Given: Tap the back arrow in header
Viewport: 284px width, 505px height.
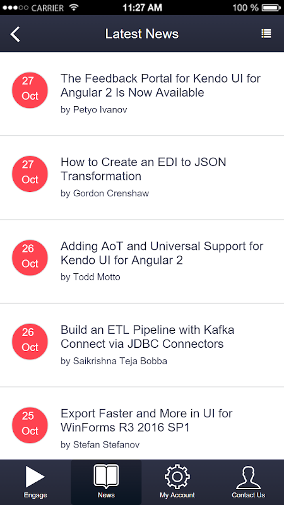Looking at the screenshot, I should 15,34.
